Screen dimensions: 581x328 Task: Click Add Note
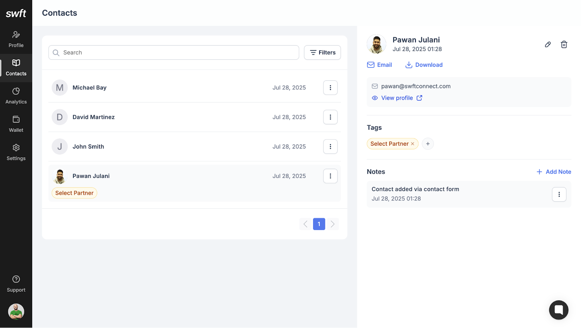coord(554,172)
